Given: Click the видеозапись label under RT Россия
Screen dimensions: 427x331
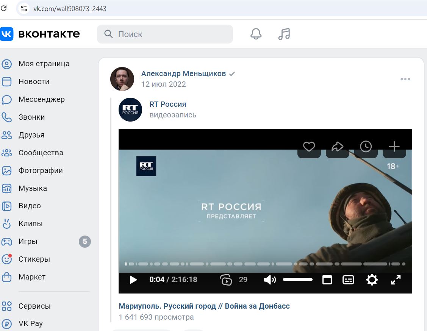Looking at the screenshot, I should (x=173, y=115).
